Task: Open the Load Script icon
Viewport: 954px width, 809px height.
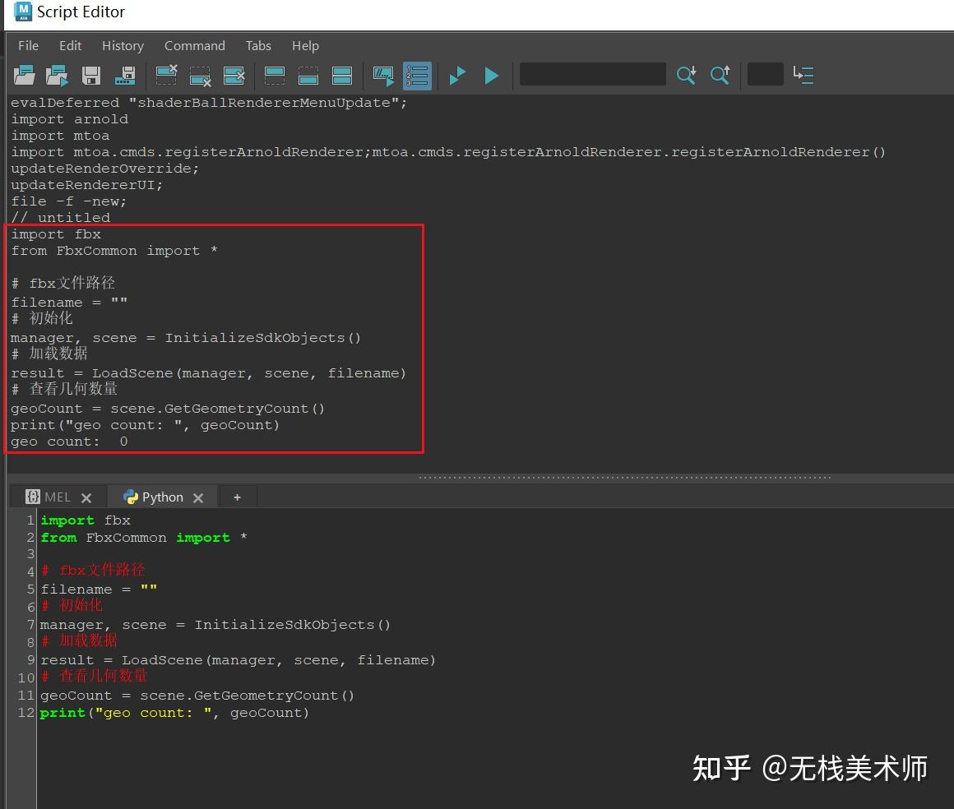Action: pos(24,75)
